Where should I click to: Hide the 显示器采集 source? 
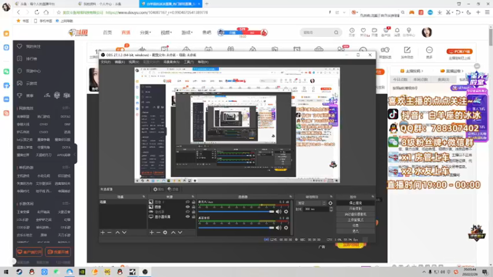(188, 217)
